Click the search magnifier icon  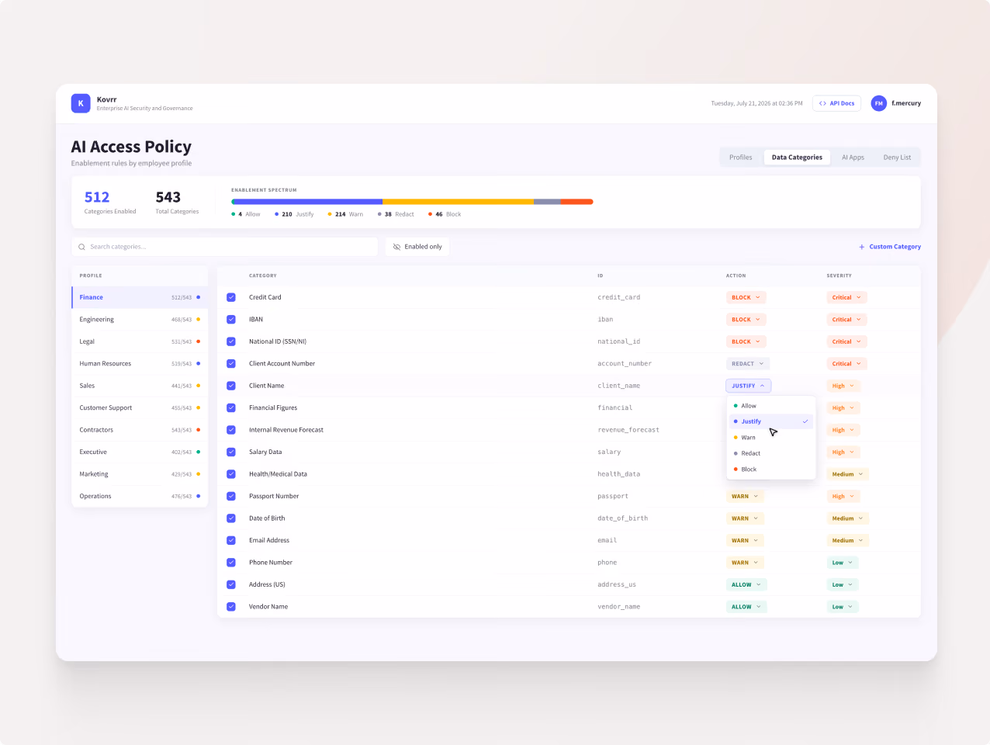81,247
